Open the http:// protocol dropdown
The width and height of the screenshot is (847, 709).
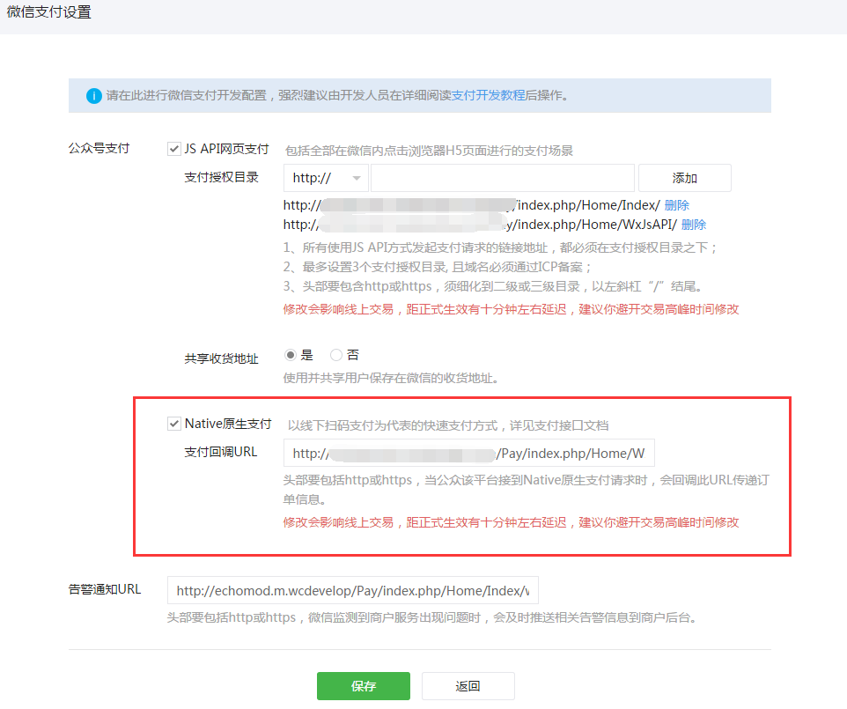(326, 178)
